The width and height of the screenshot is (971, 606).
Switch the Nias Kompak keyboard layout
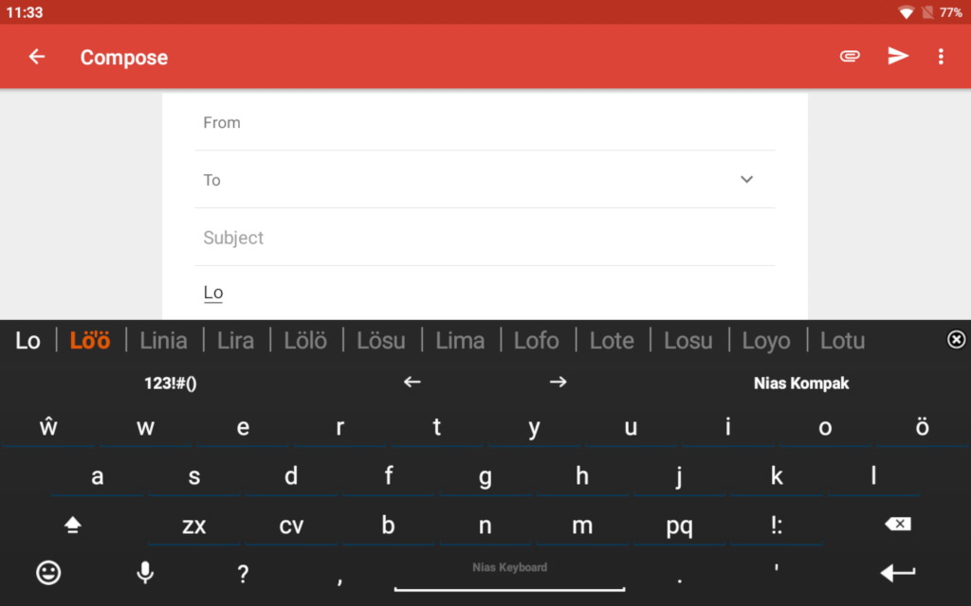coord(801,383)
